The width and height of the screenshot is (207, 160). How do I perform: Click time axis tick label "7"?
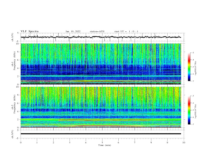(135, 142)
